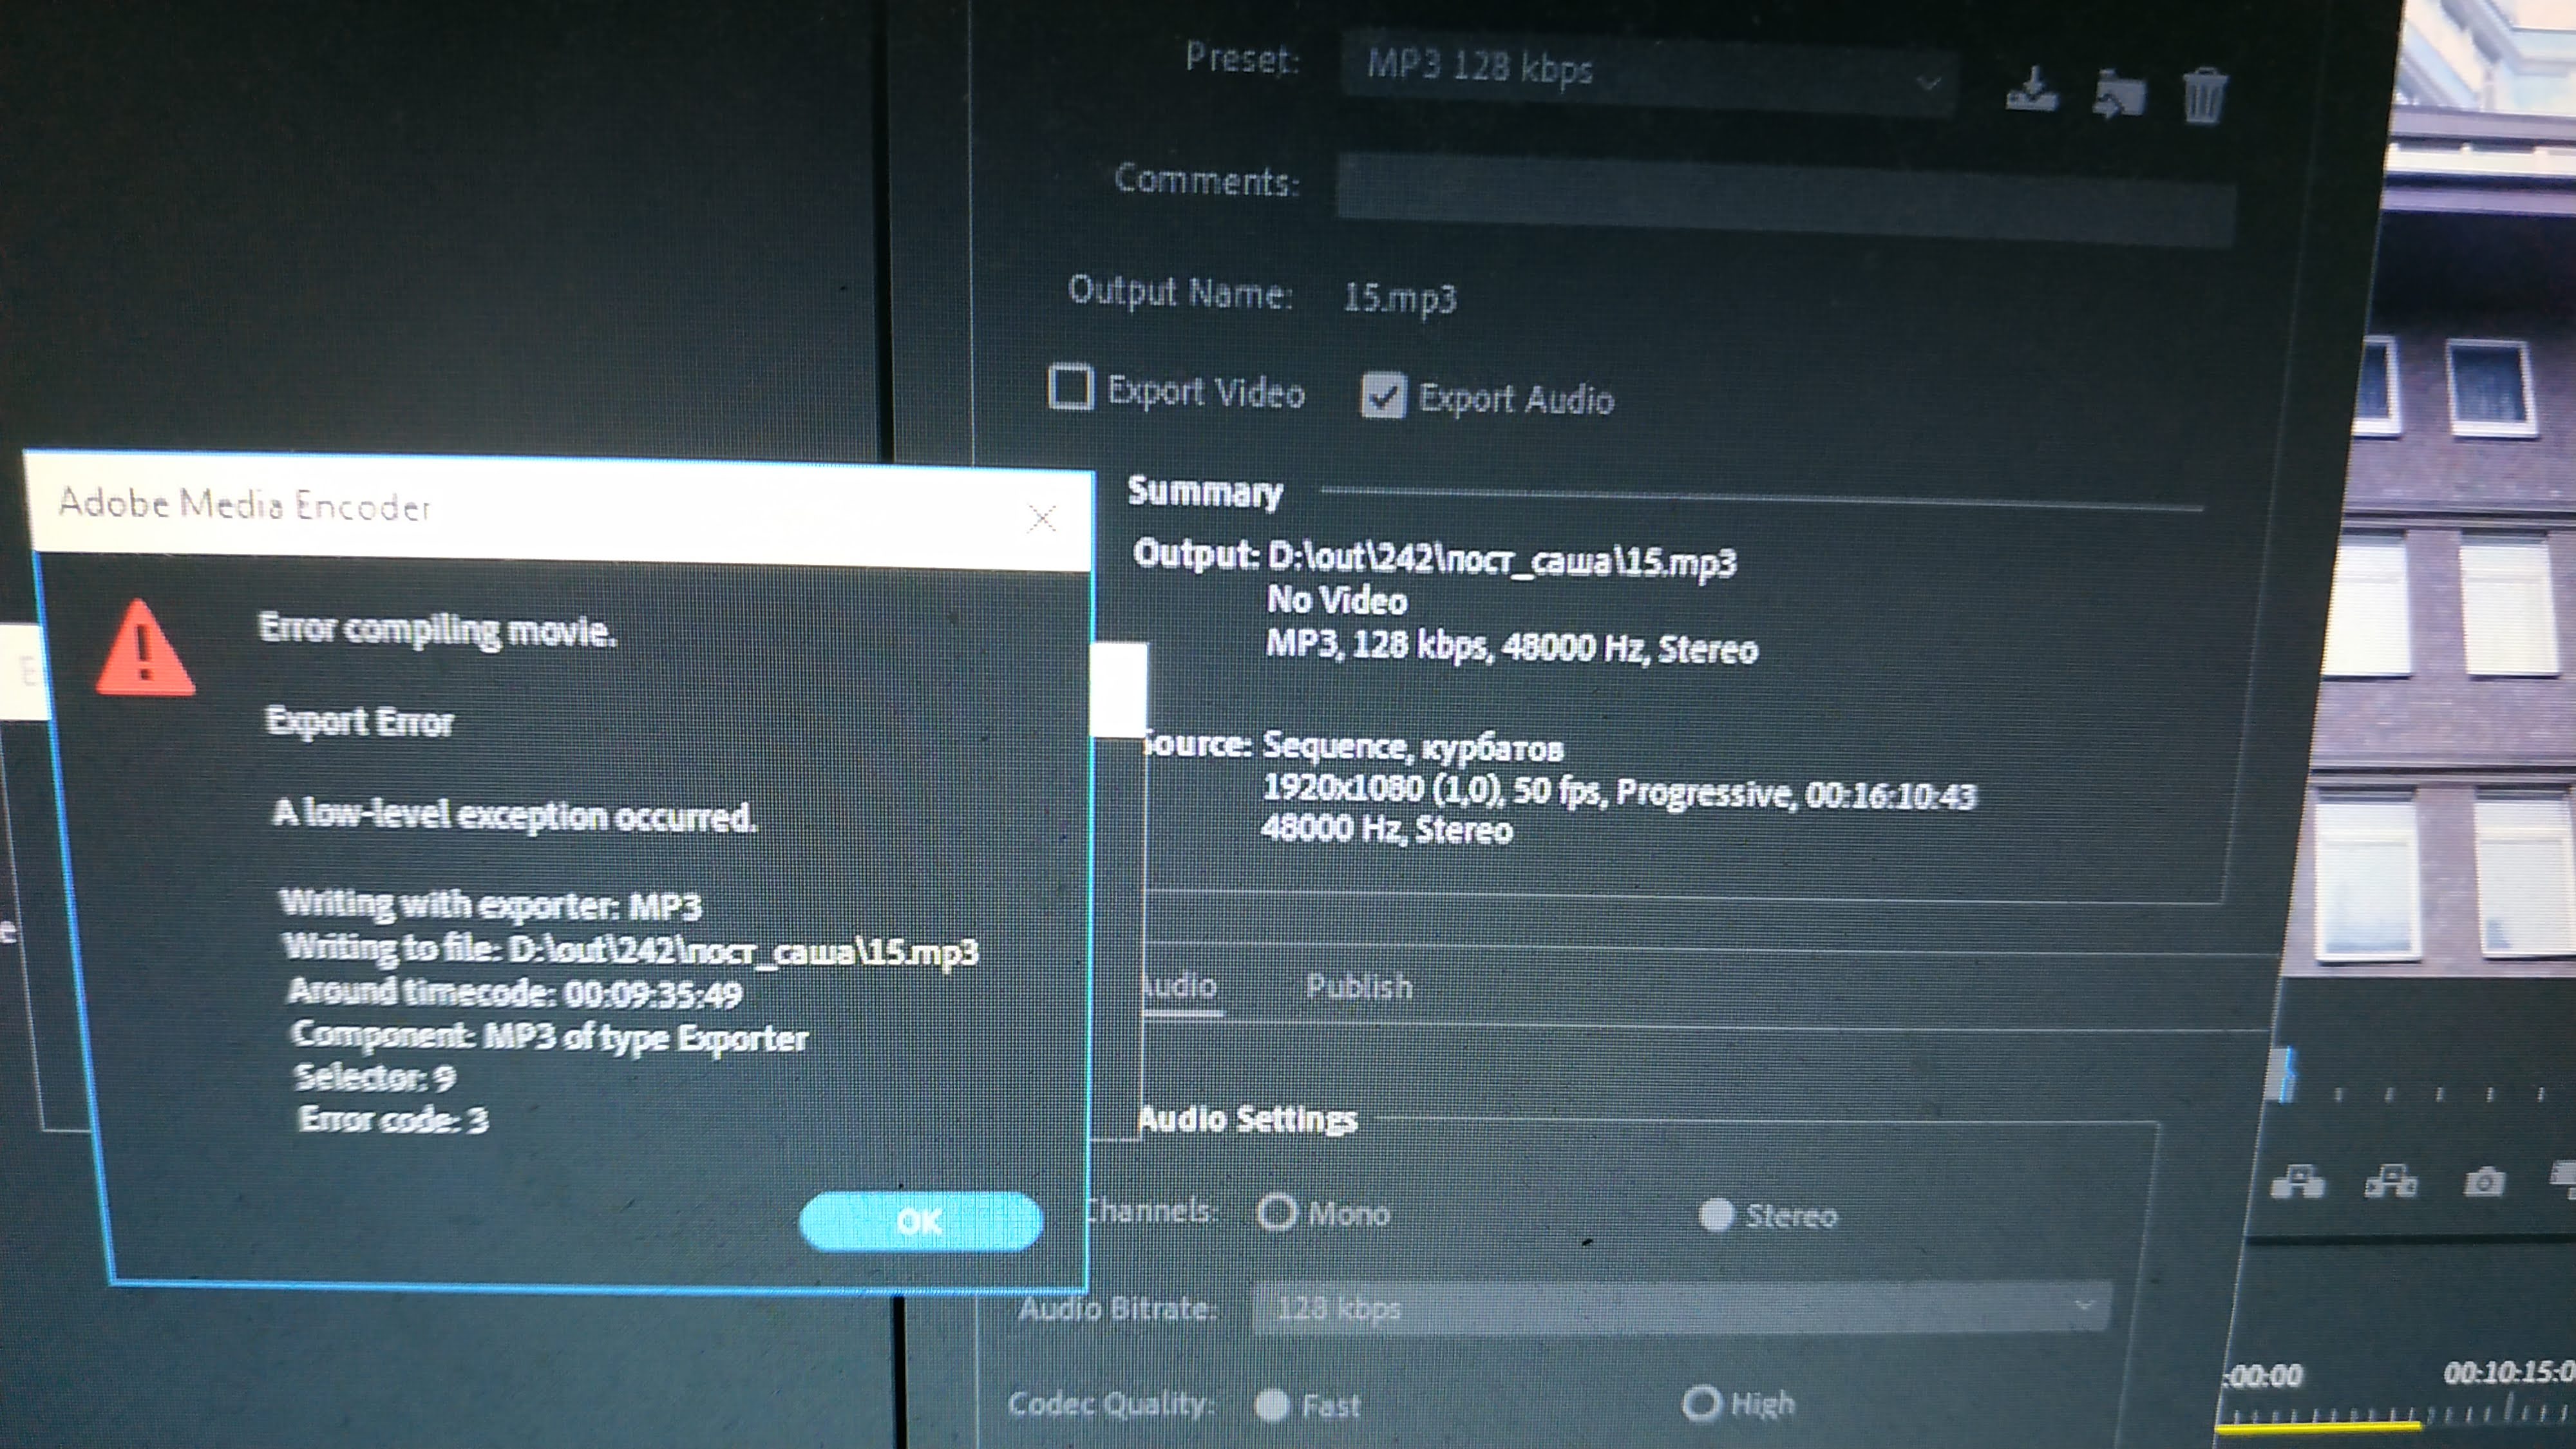Click OK in the error dialog
Image resolution: width=2576 pixels, height=1449 pixels.
coord(920,1221)
